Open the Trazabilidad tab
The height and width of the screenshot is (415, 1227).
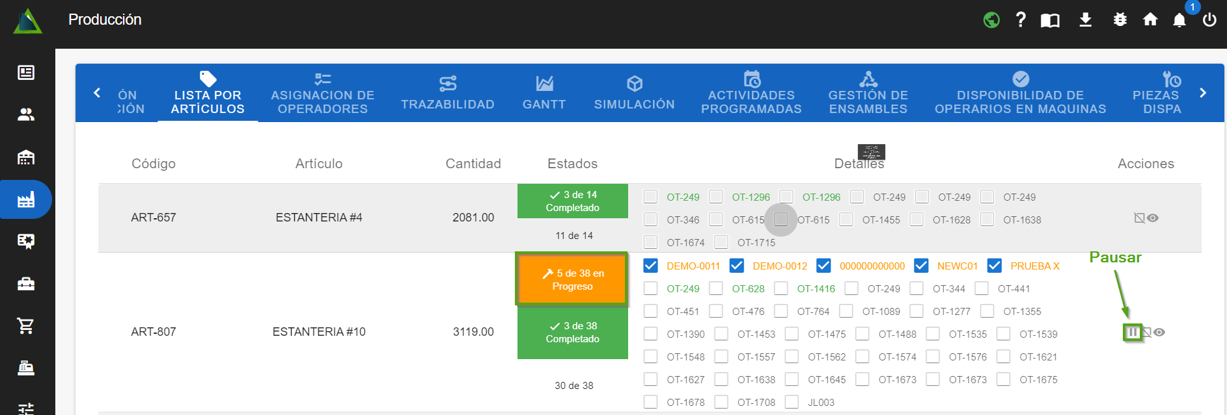coord(448,94)
